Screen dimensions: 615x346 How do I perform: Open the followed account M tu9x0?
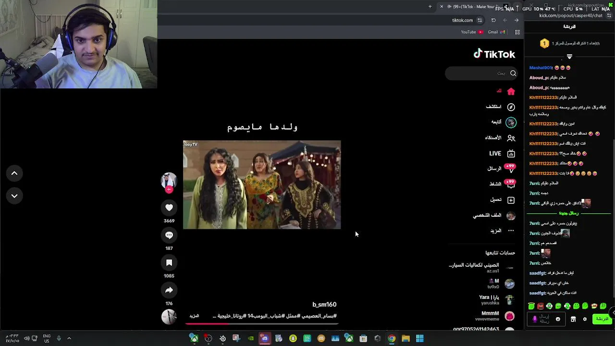(501, 284)
